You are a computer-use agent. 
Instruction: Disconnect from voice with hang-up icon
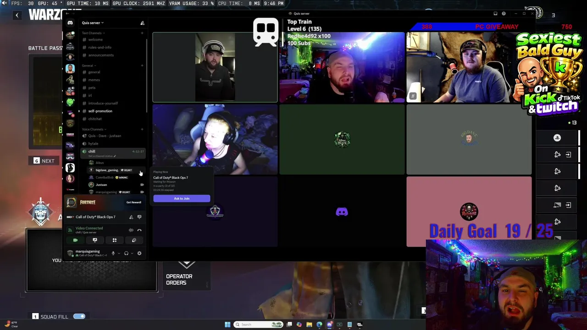coord(139,230)
